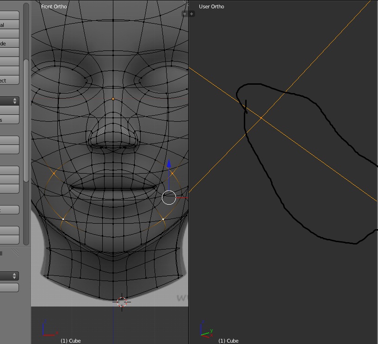Screen dimensions: 378x344
Task: Click the orange lines intersection in User Ortho
Action: (x=261, y=118)
